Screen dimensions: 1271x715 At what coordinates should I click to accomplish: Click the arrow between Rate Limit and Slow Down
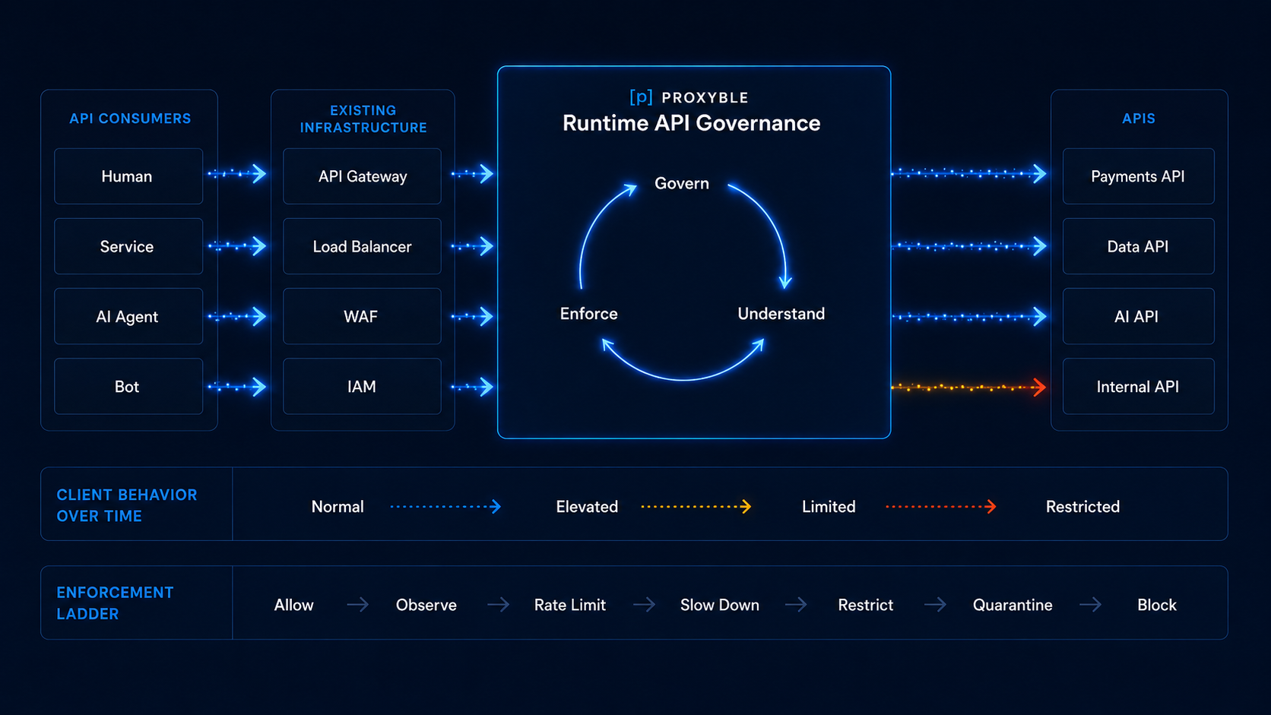[645, 604]
